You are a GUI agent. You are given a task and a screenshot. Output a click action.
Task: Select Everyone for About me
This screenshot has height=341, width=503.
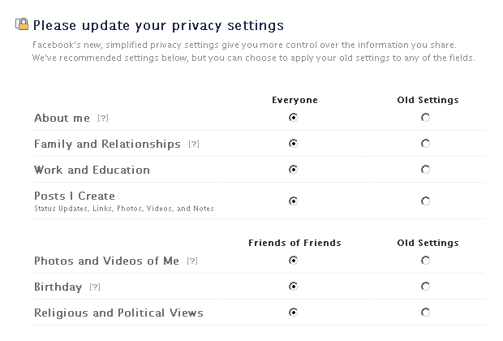click(x=293, y=118)
